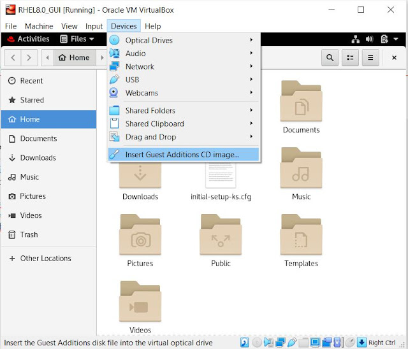408x349 pixels.
Task: Select the Templates folder thumbnail
Action: [x=301, y=234]
